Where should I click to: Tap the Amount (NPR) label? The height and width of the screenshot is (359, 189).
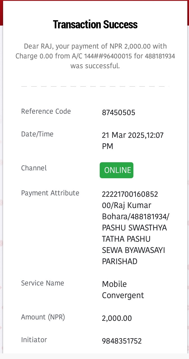point(43,317)
